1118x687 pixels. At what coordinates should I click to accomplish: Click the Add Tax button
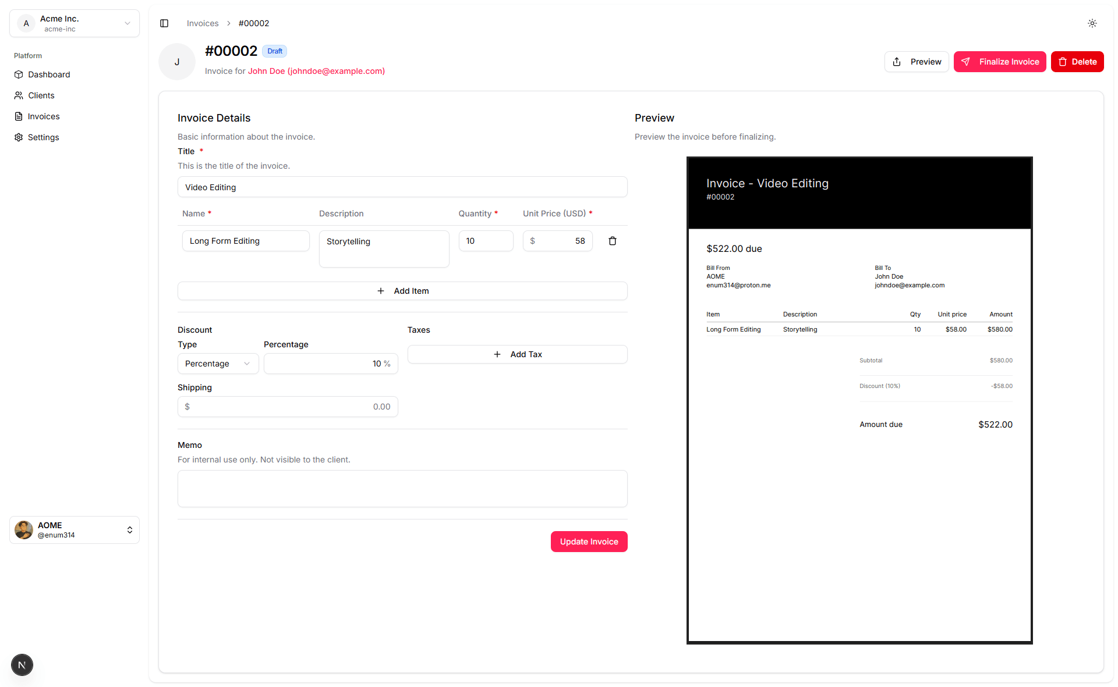pos(517,354)
